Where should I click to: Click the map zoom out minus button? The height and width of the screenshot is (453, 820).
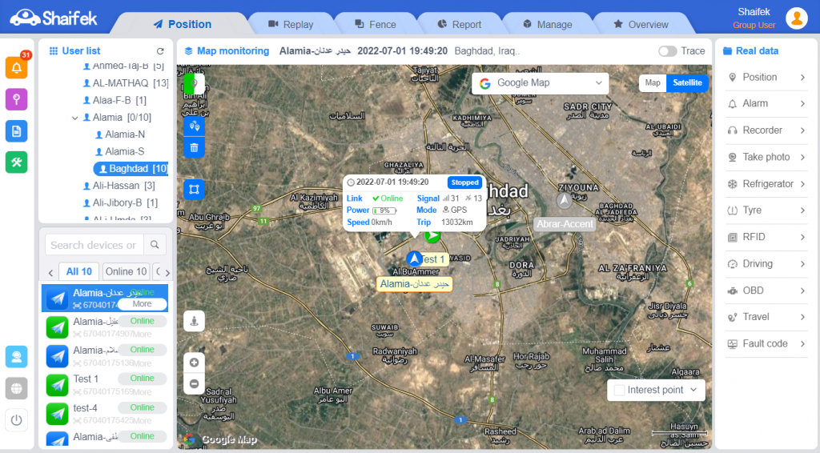[x=194, y=384]
